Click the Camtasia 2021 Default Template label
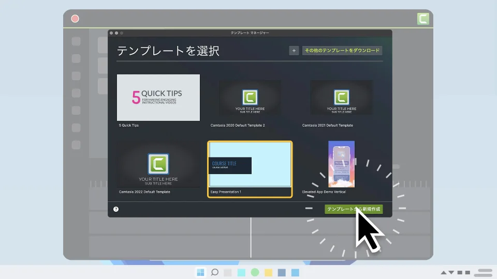Screen dimensions: 497x279 pos(327,125)
